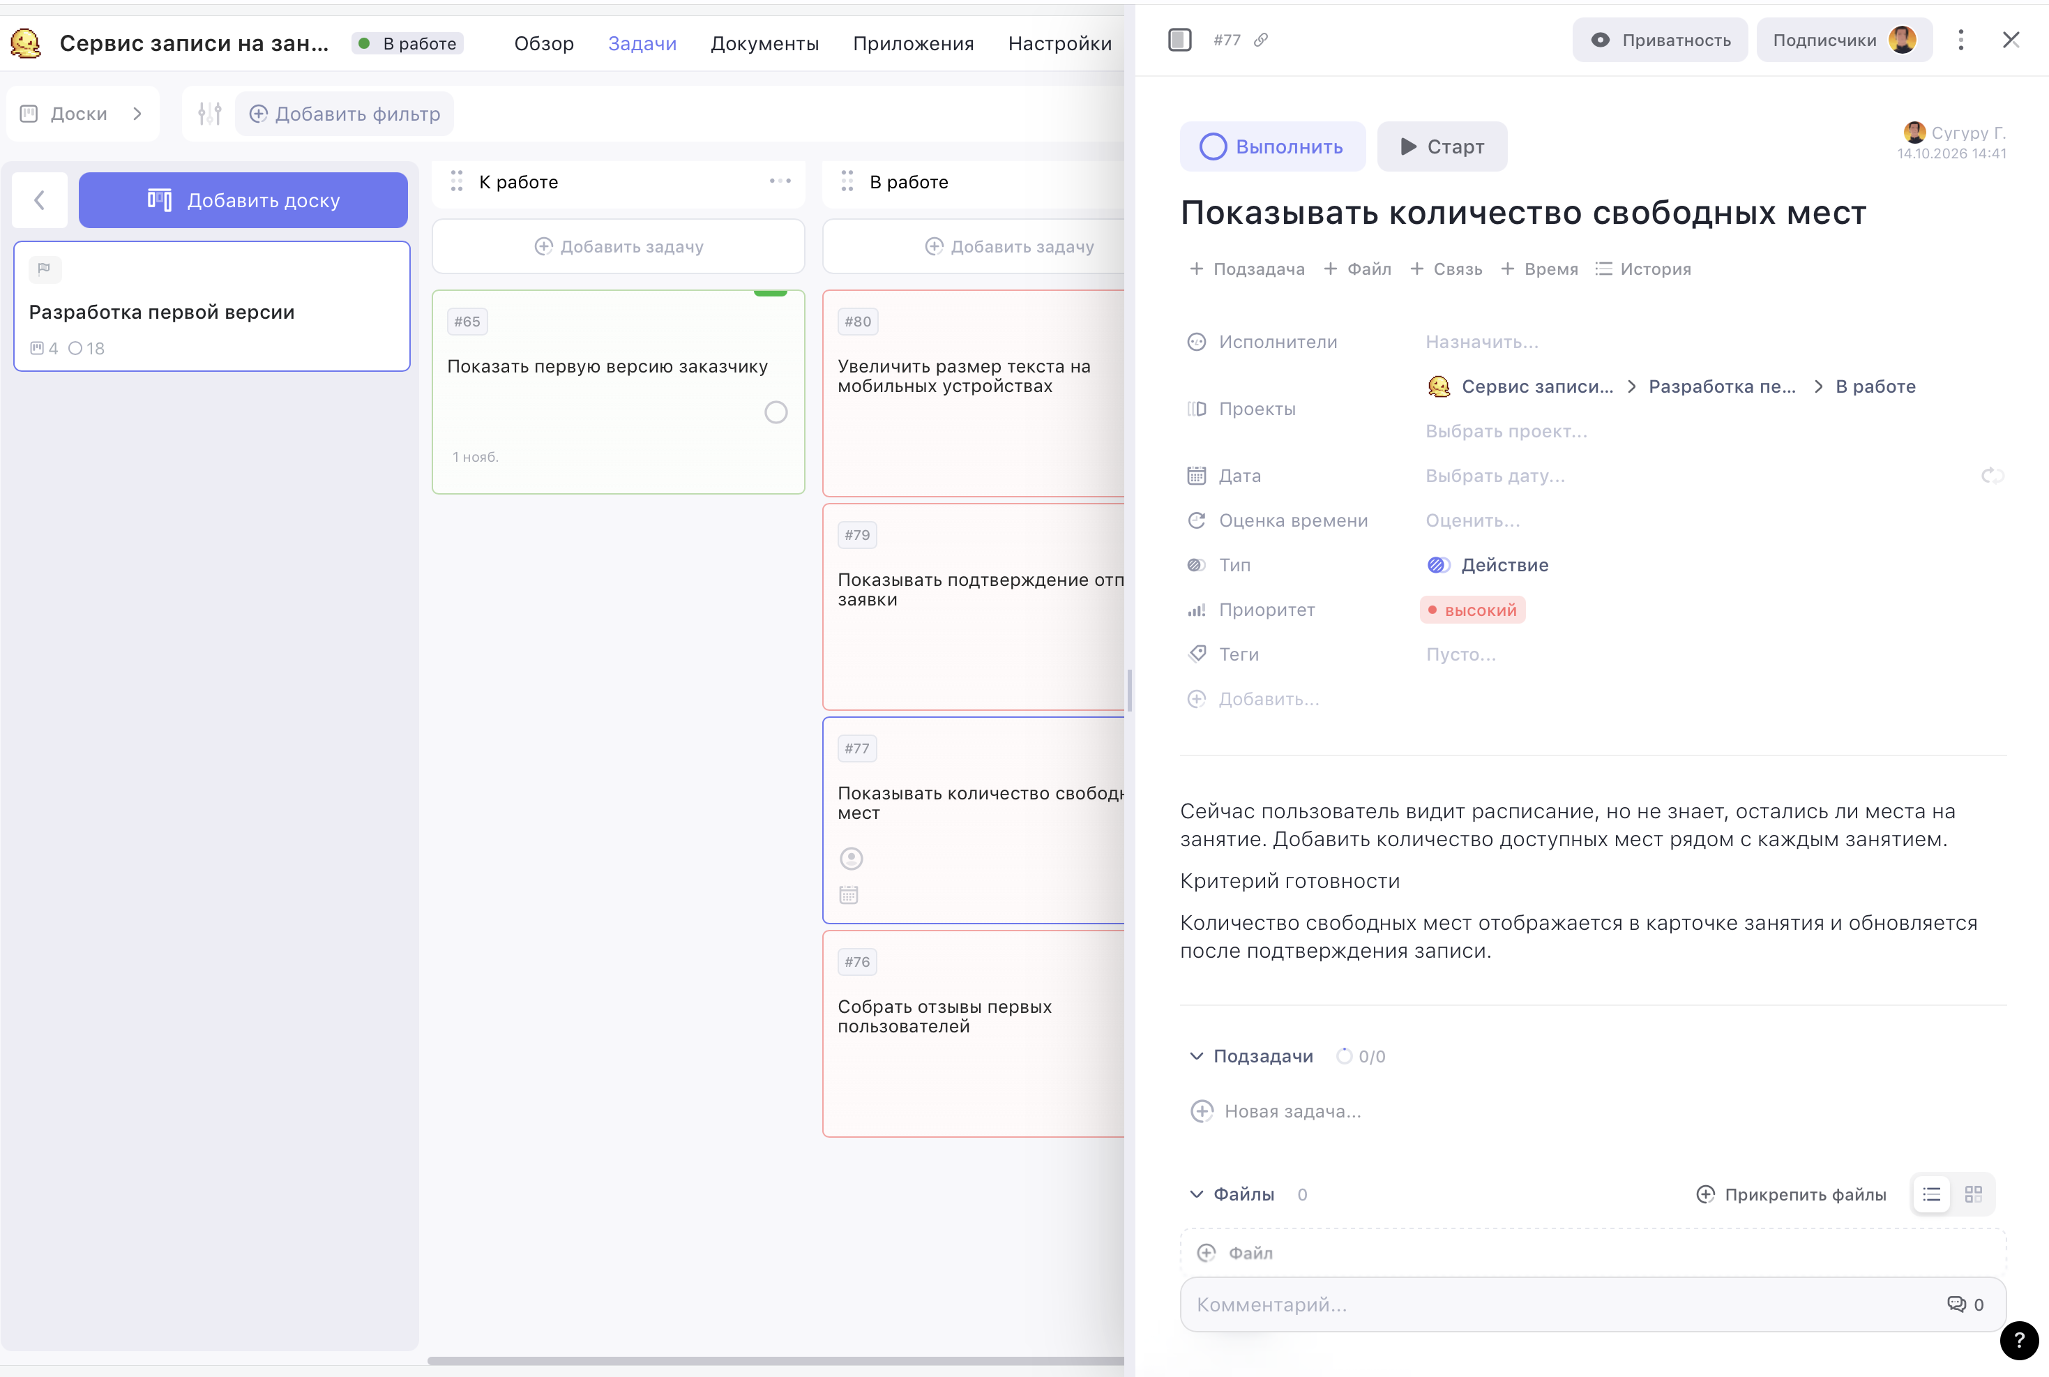Viewport: 2049px width, 1377px height.
Task: Expand the Доски view selector
Action: 82,114
